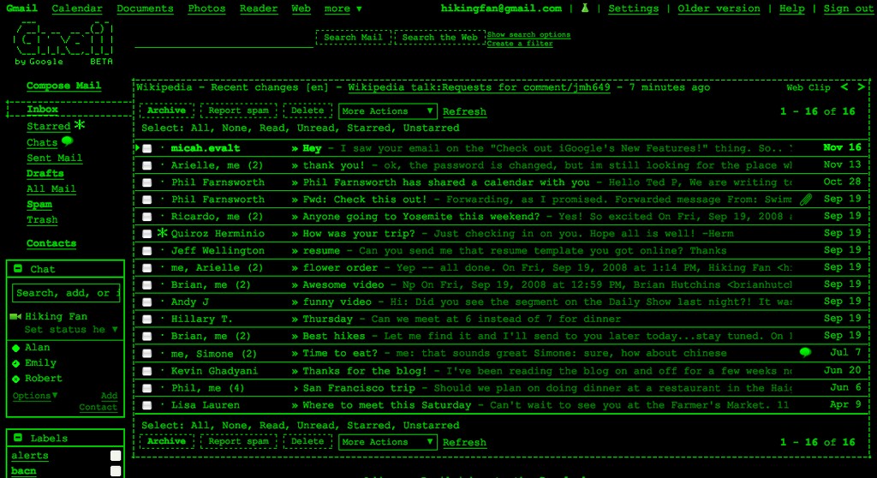This screenshot has width=877, height=478.
Task: Click bacn label color swatch
Action: click(x=116, y=471)
